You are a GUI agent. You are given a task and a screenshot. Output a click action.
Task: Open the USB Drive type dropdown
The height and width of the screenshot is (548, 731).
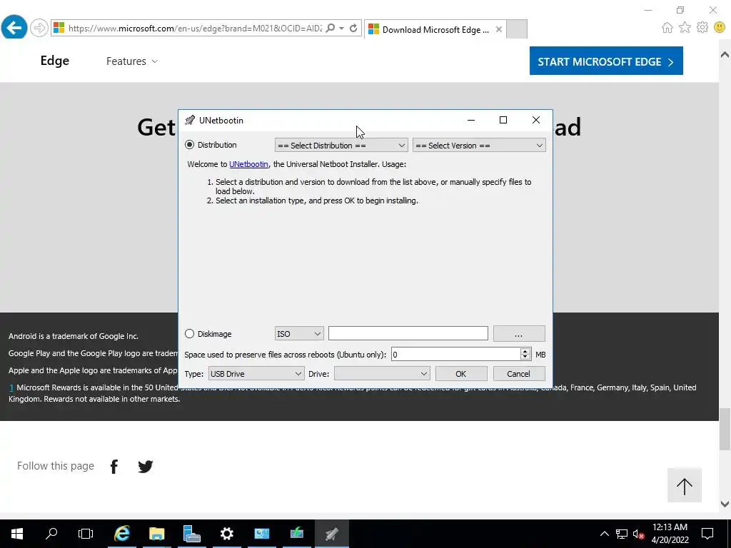click(256, 374)
